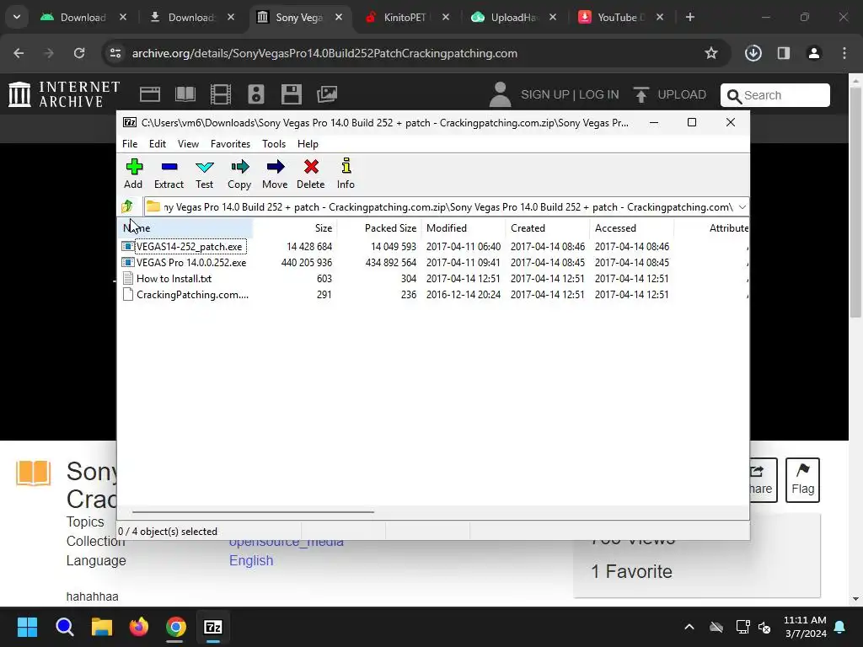
Task: Click the Extract toolbar button
Action: coord(169,174)
